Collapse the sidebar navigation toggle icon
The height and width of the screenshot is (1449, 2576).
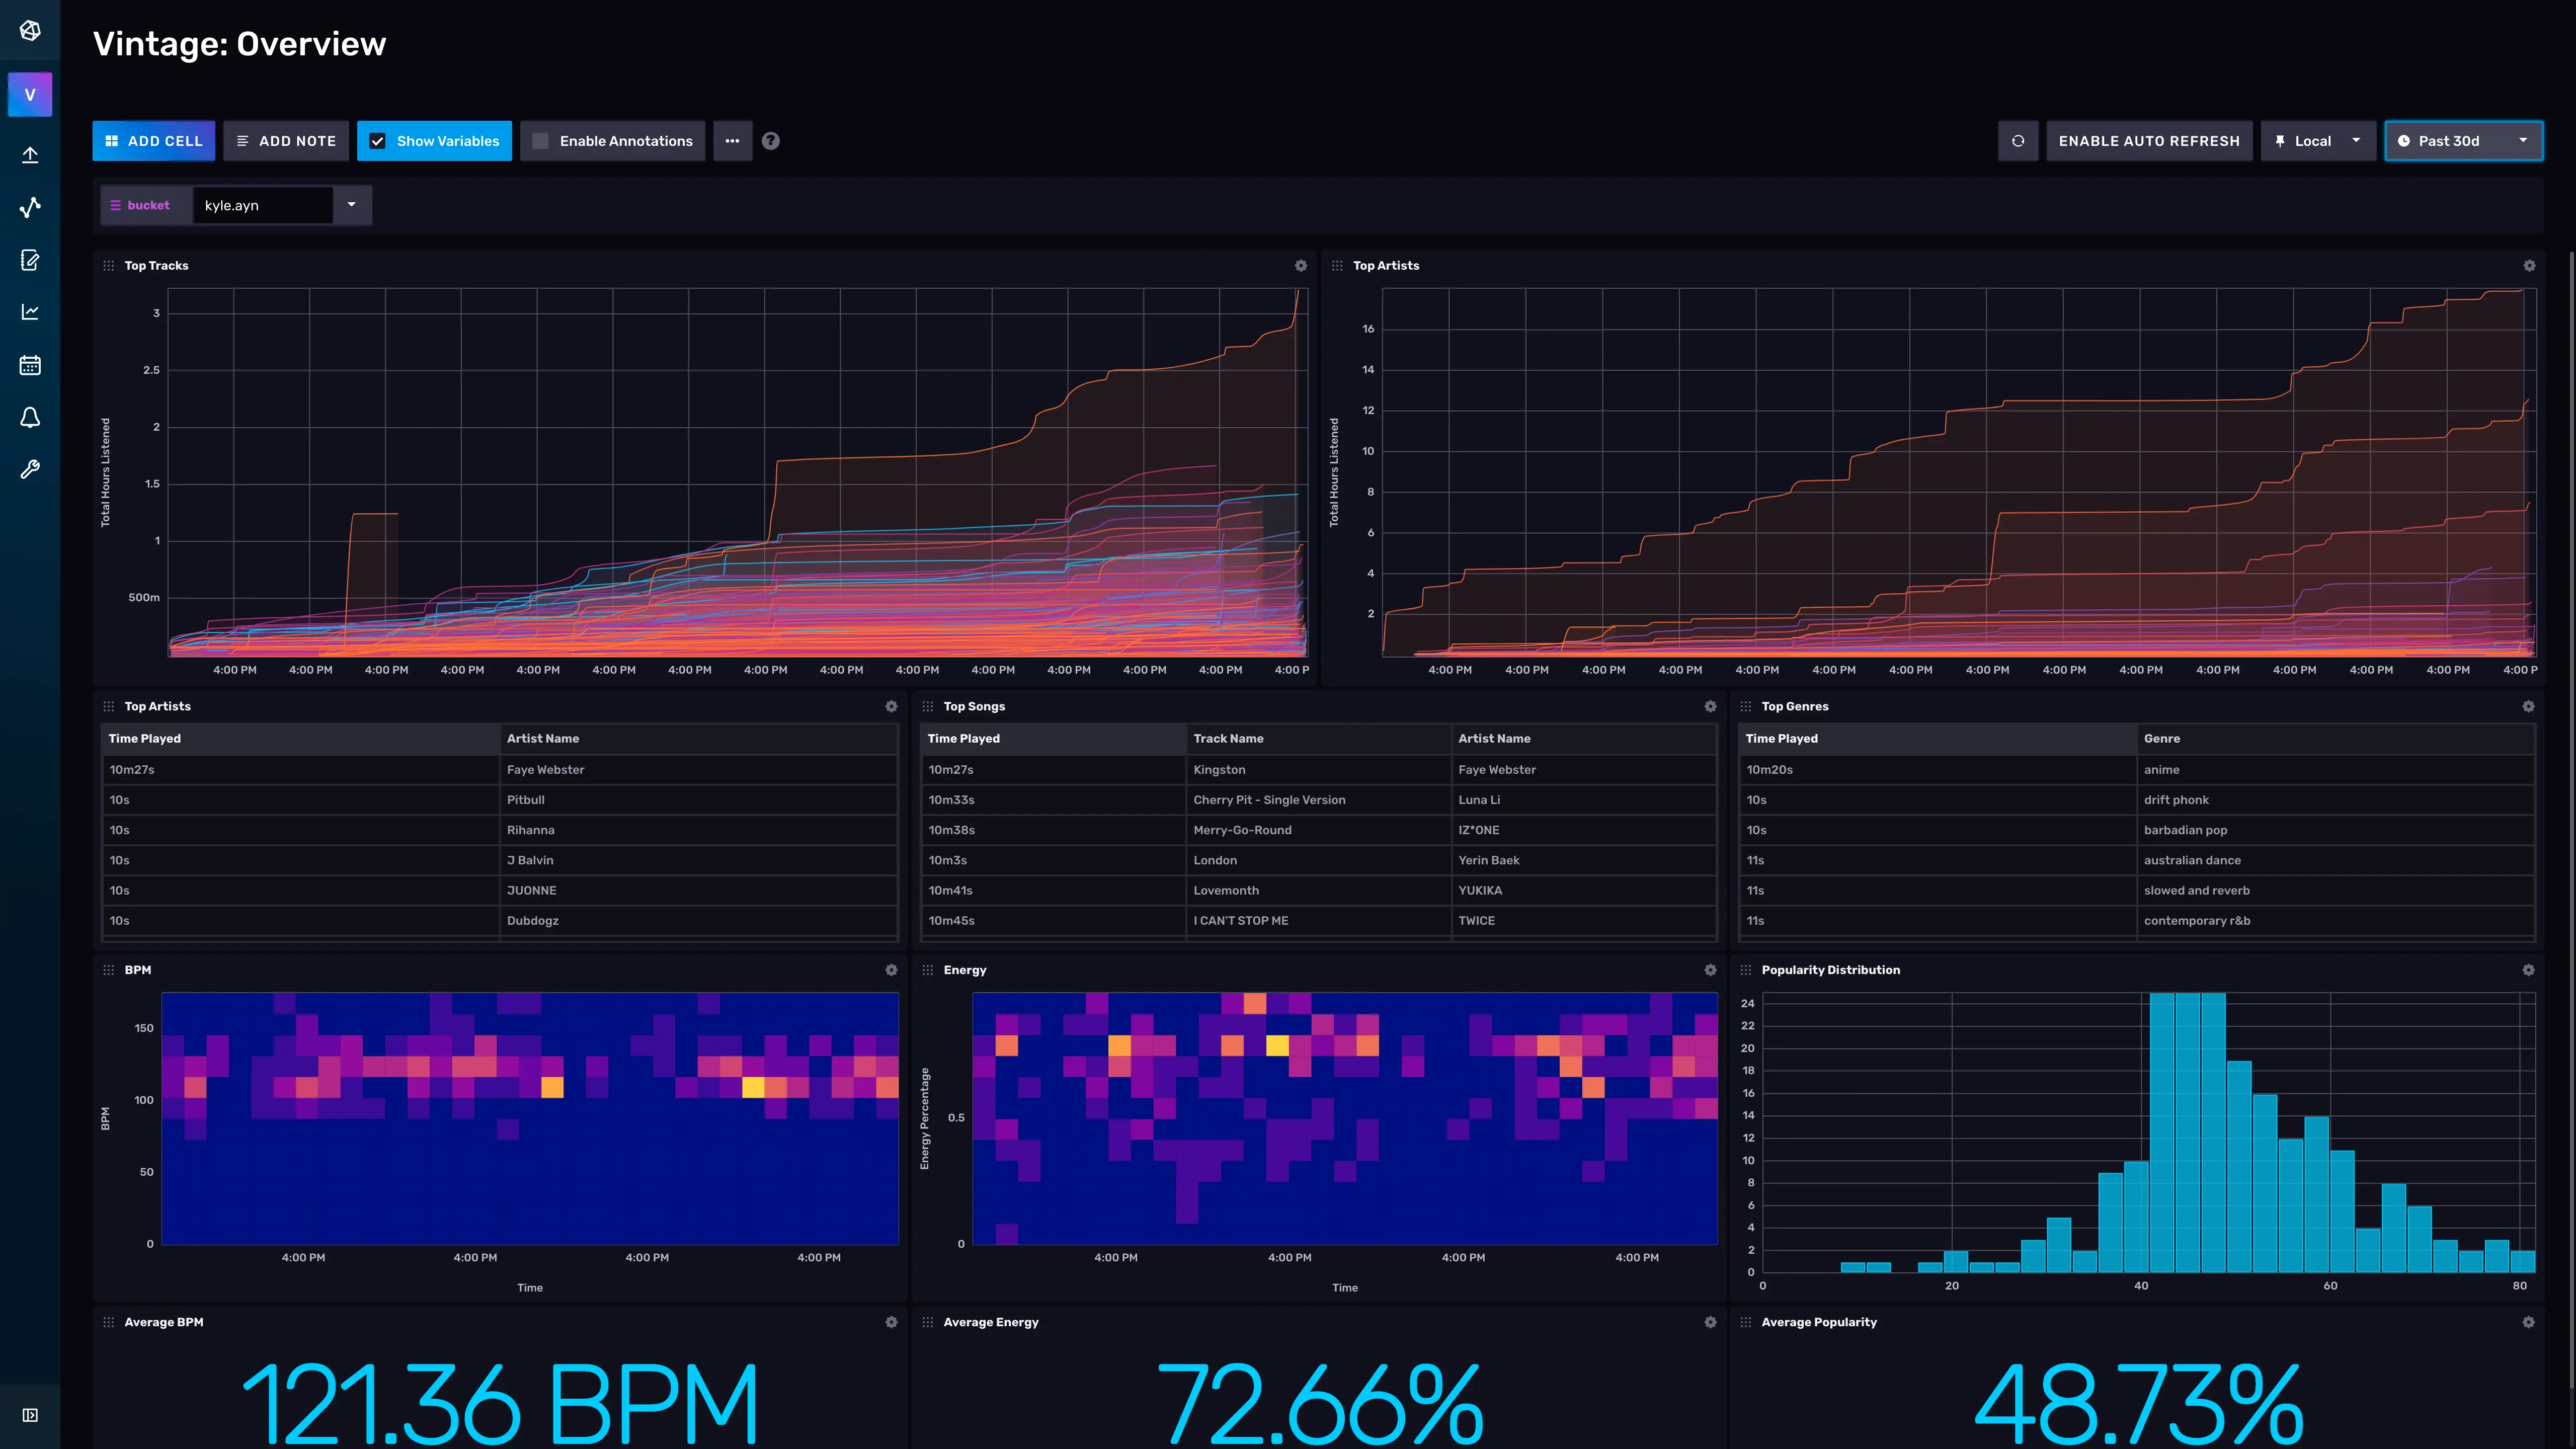[x=30, y=1415]
